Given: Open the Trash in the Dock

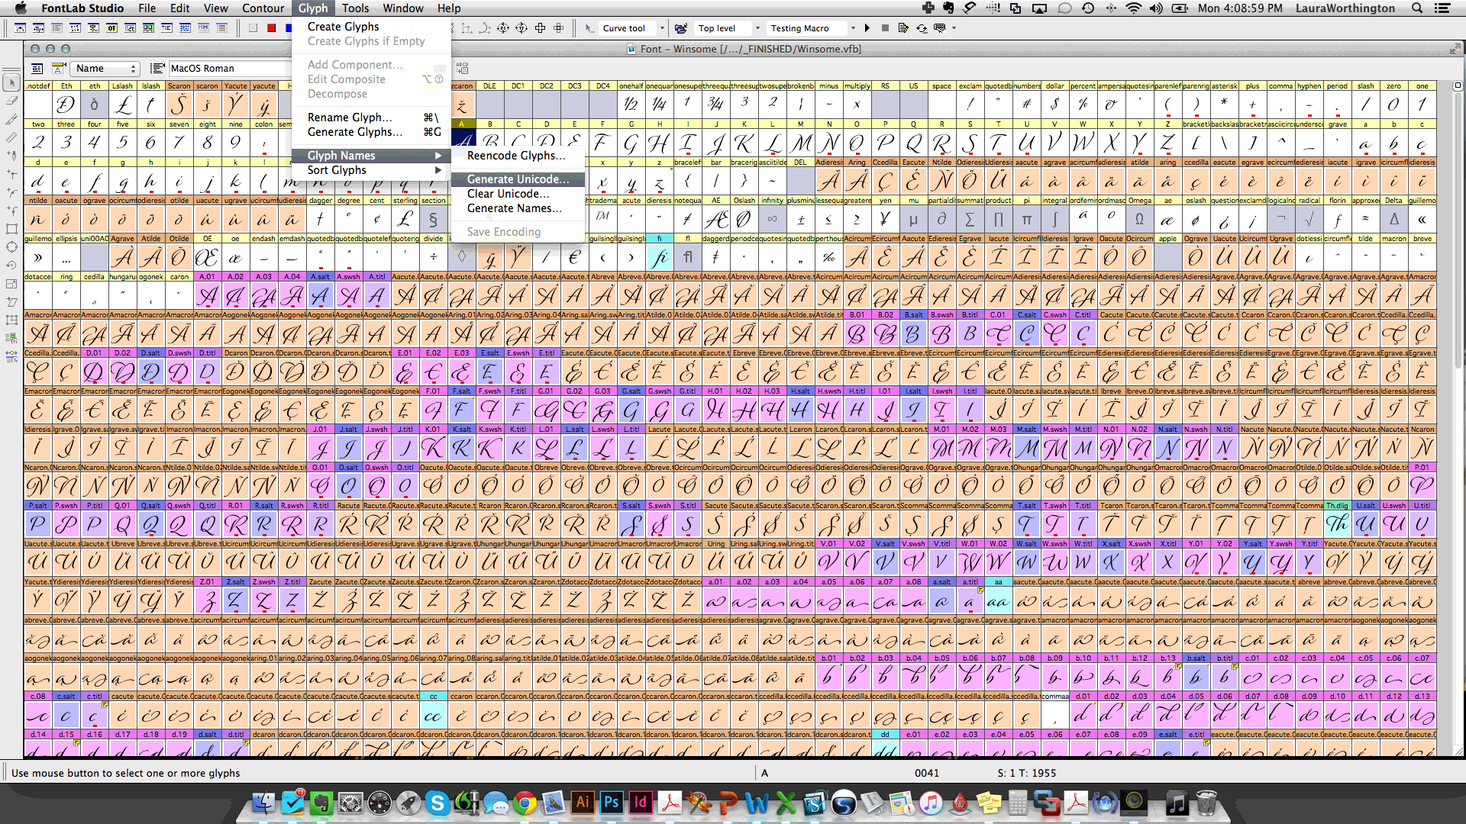Looking at the screenshot, I should 1206,802.
